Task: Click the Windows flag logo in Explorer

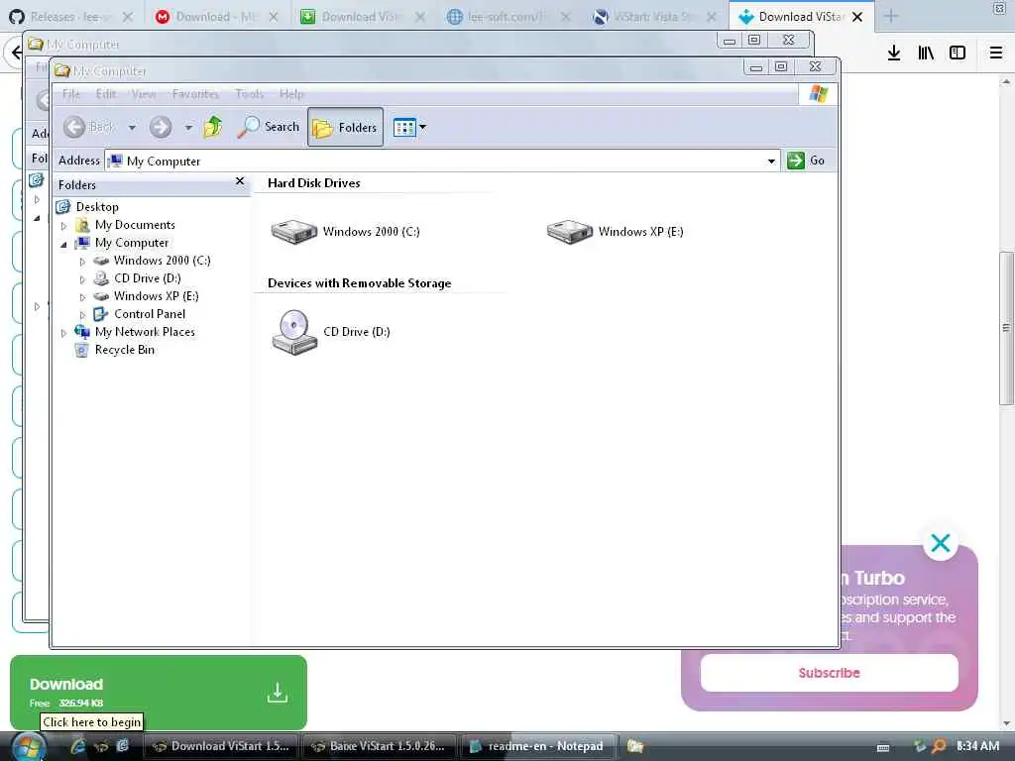Action: tap(818, 94)
